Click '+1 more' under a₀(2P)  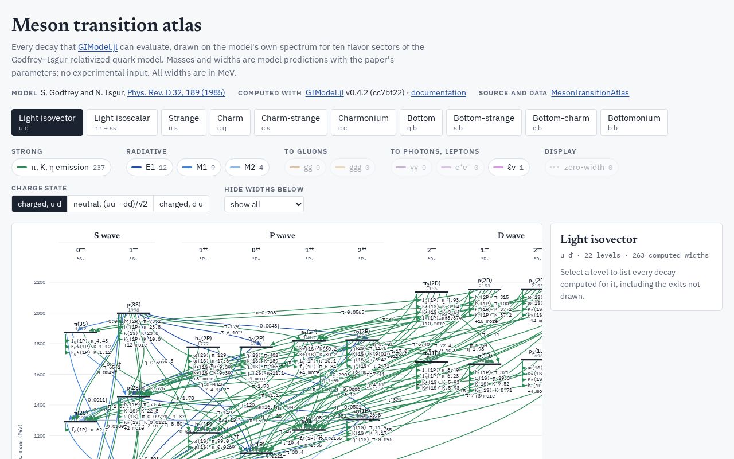pyautogui.click(x=256, y=379)
